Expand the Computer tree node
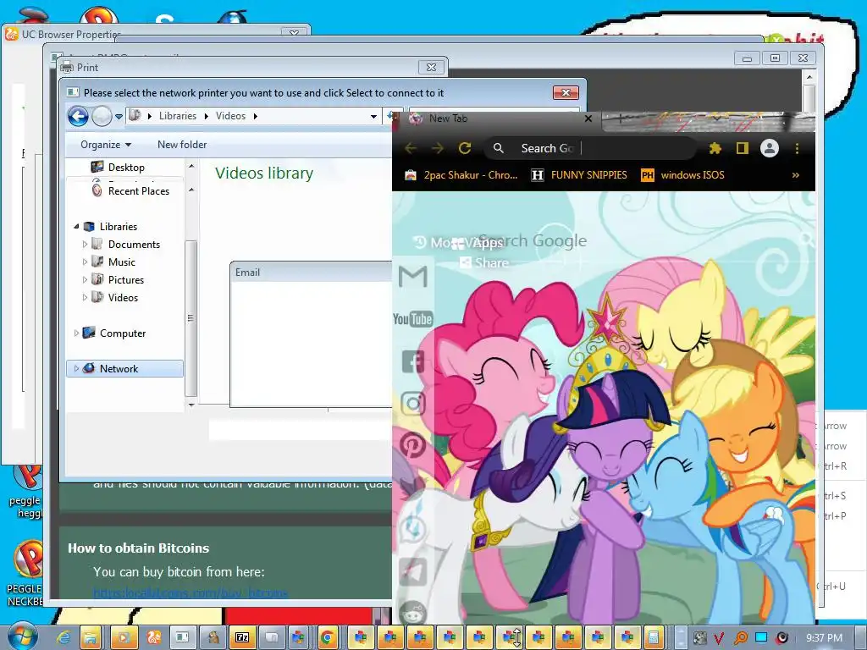This screenshot has width=867, height=650. point(76,333)
